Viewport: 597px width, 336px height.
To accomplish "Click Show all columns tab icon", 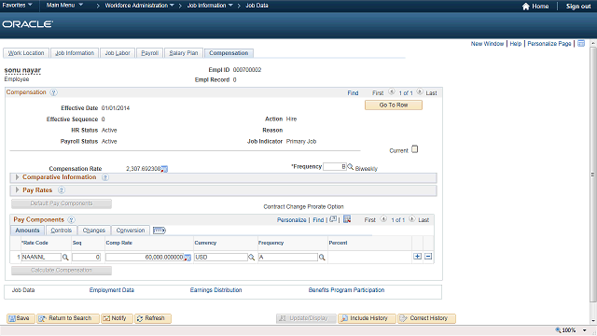I will 160,231.
